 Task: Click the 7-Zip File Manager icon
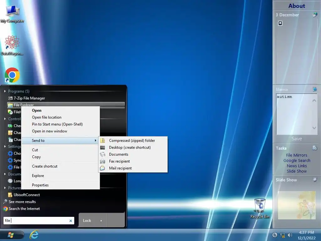click(10, 98)
